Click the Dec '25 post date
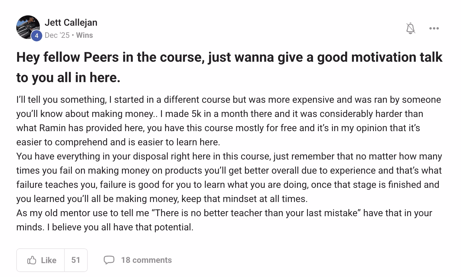This screenshot has height=277, width=461. tap(57, 35)
